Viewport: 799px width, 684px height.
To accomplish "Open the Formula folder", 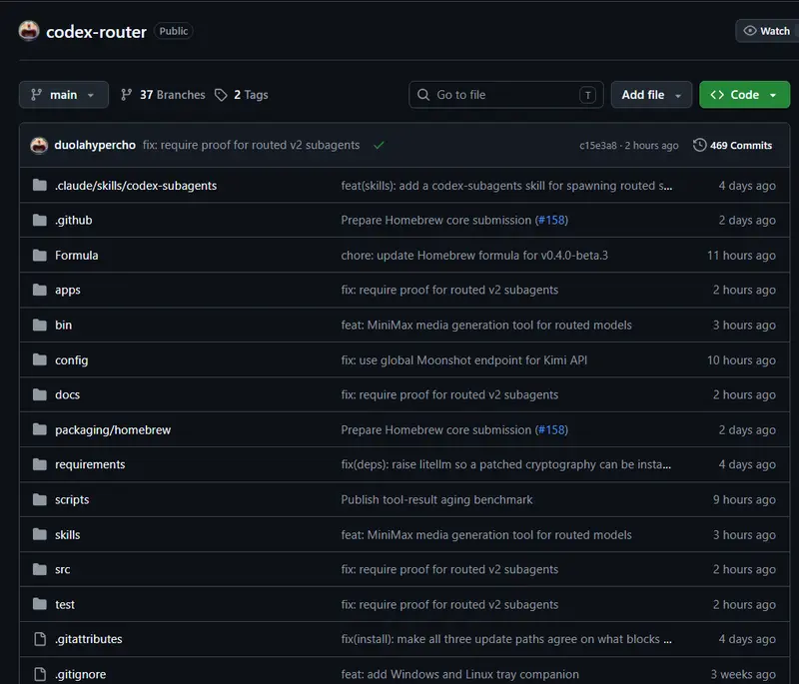I will [x=77, y=256].
